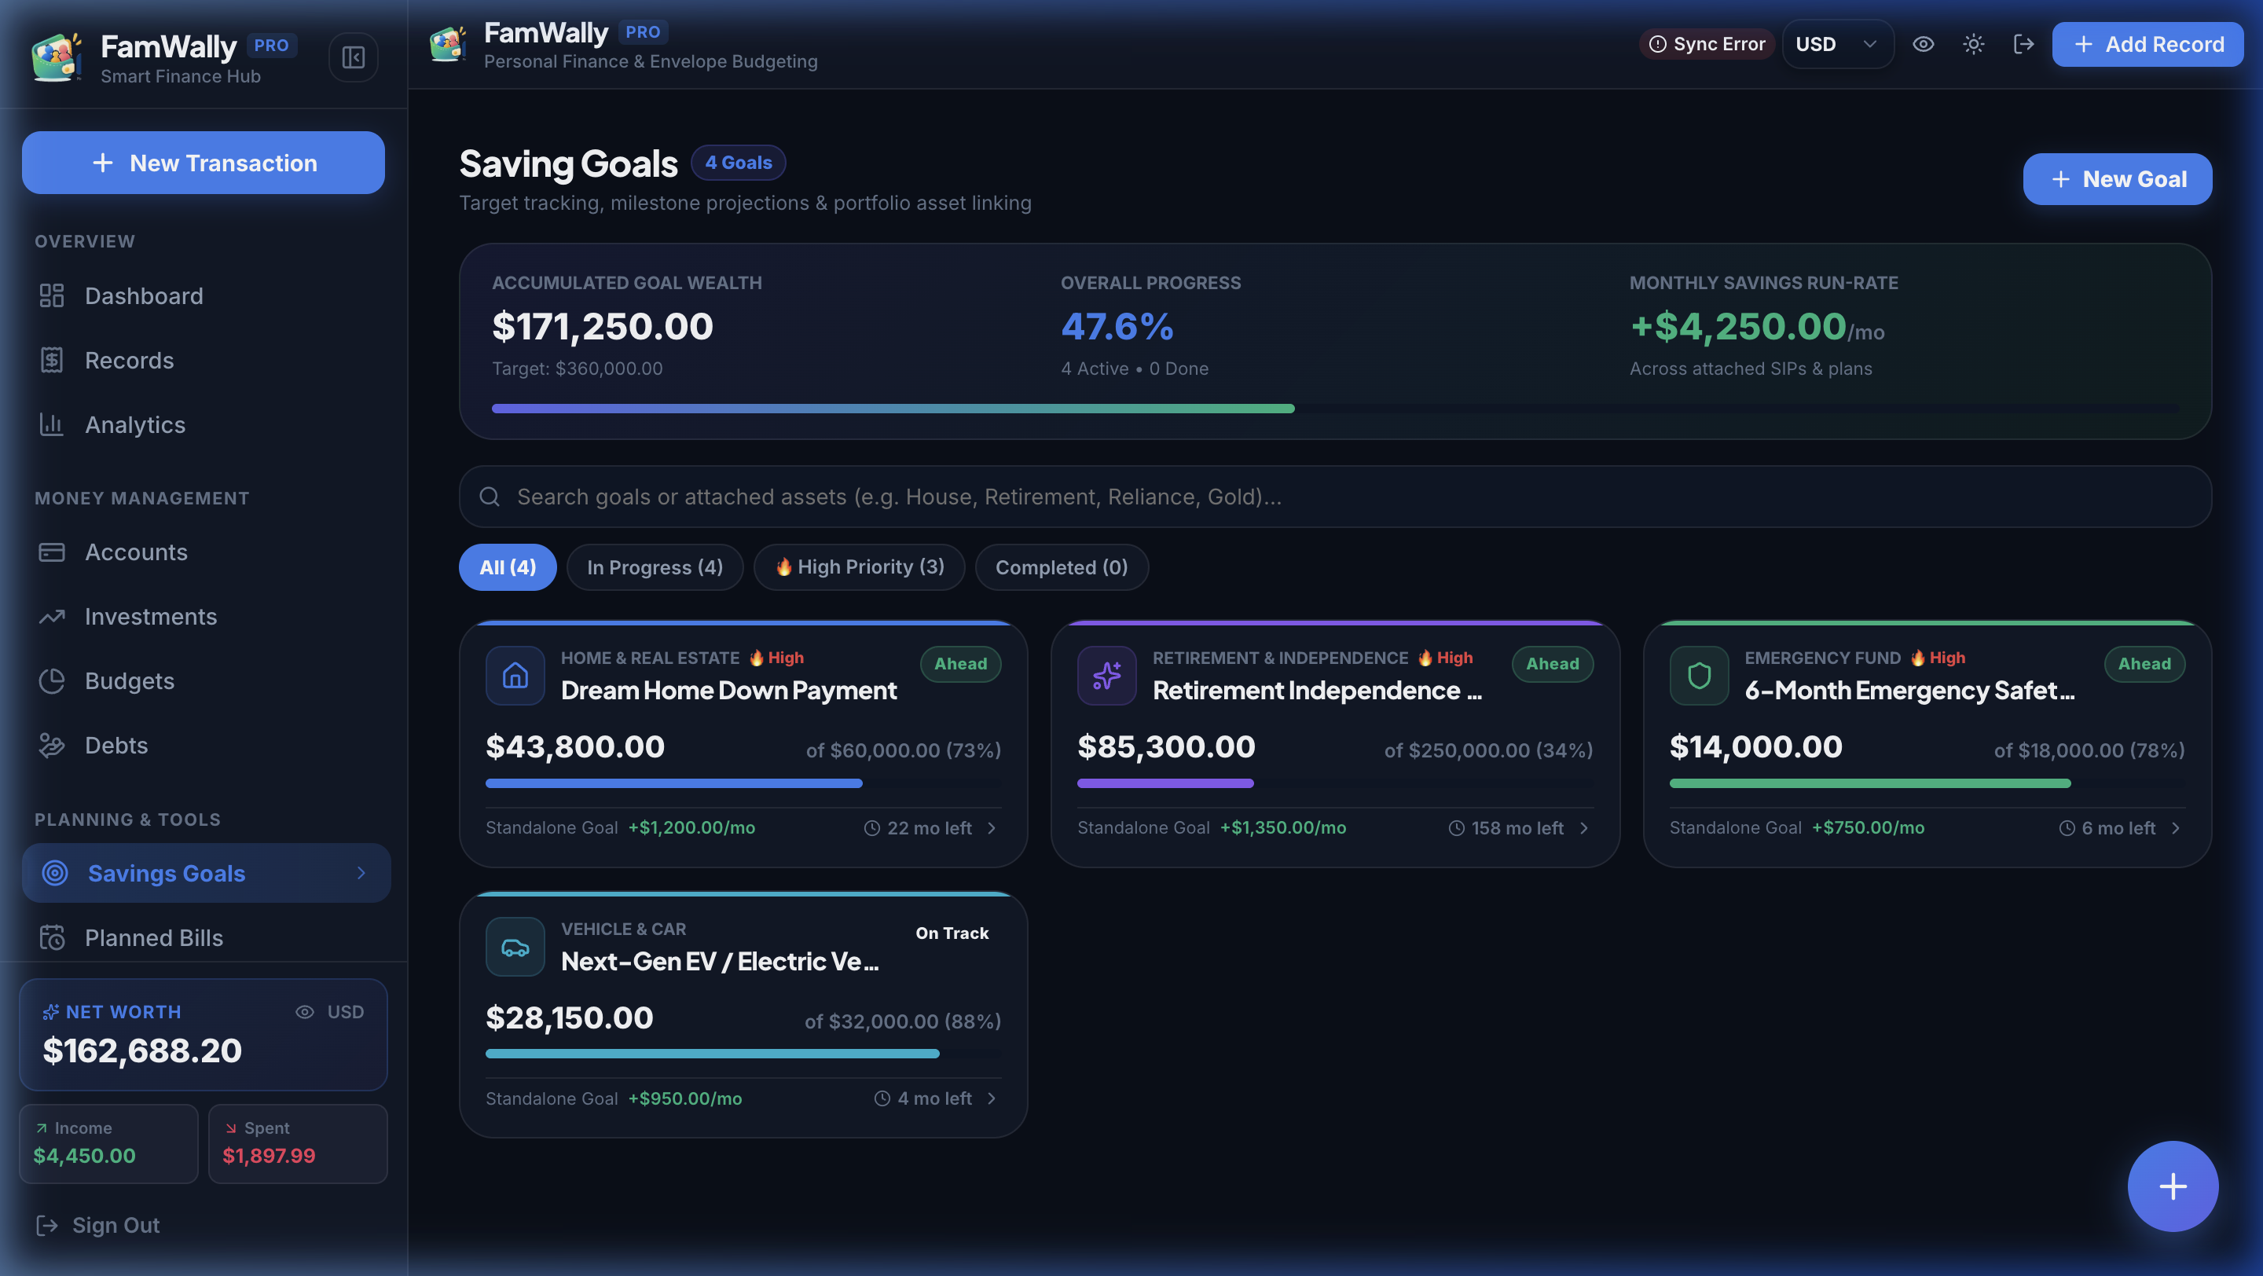Show the Completed (0) goals tab
The width and height of the screenshot is (2263, 1276).
1062,567
